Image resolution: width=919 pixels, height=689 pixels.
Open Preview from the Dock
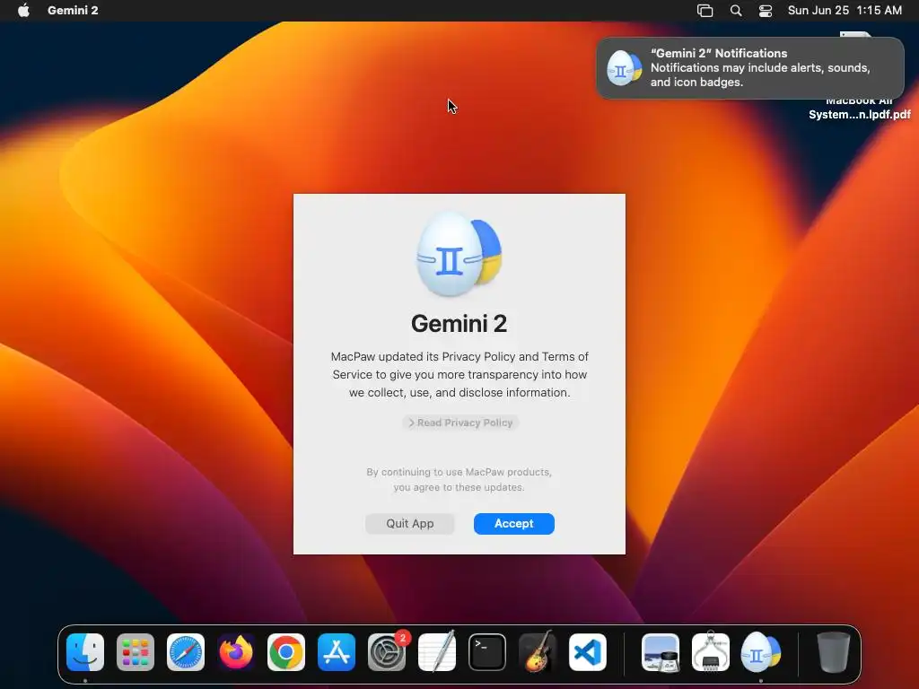[x=661, y=651]
